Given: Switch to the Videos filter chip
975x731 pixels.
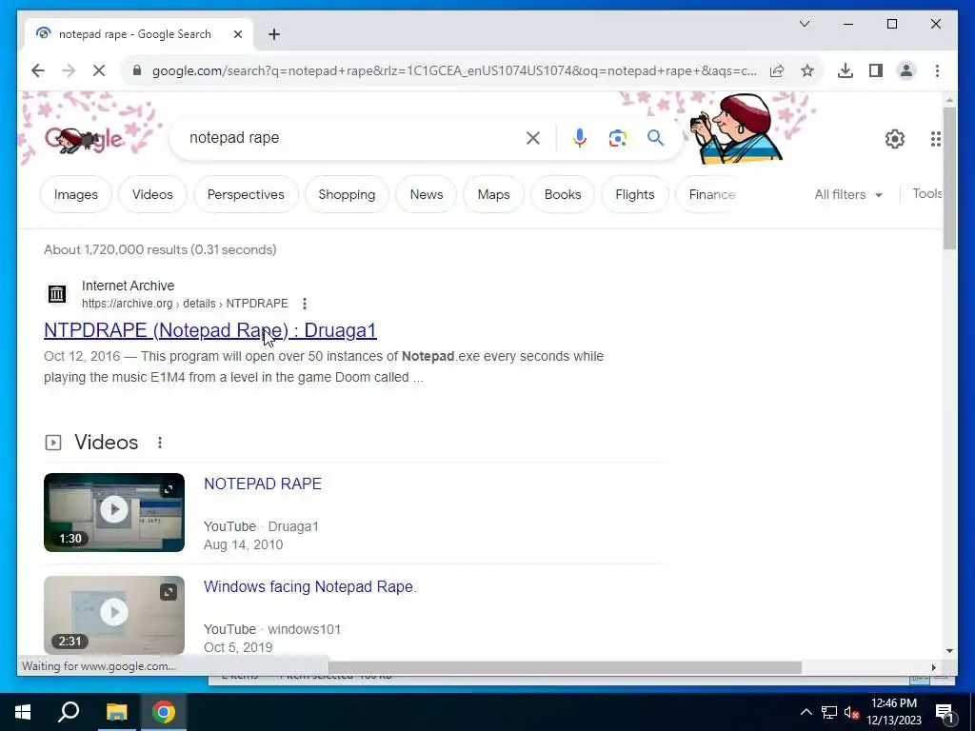Looking at the screenshot, I should [152, 194].
